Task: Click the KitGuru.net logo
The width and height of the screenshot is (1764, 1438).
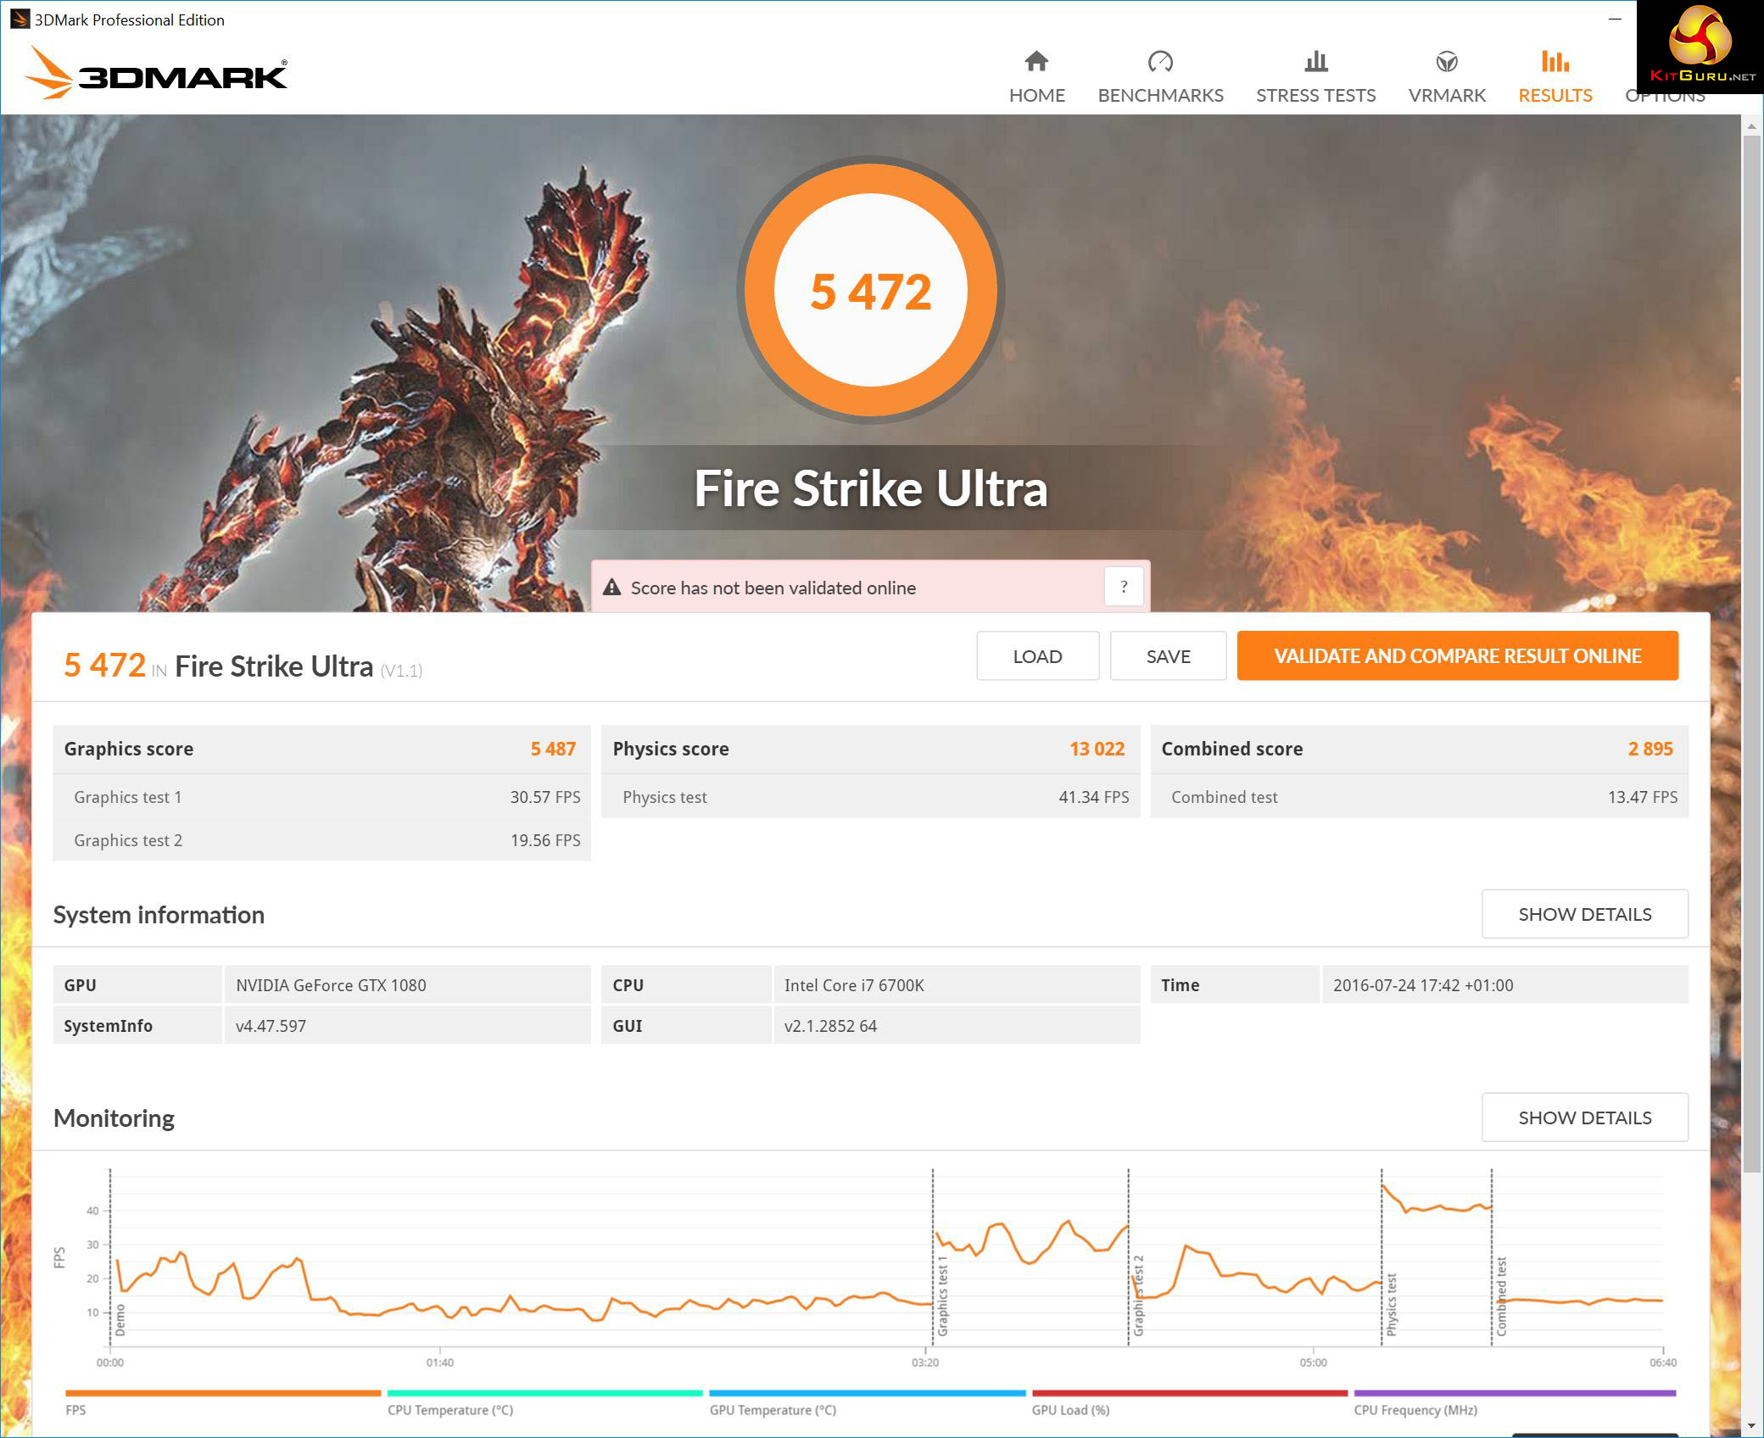Action: 1700,47
